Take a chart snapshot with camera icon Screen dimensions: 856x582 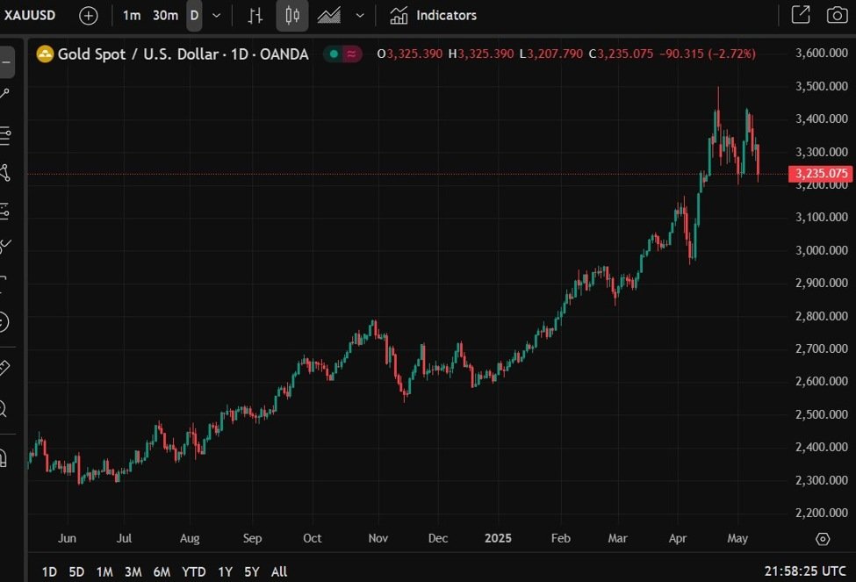click(x=837, y=15)
